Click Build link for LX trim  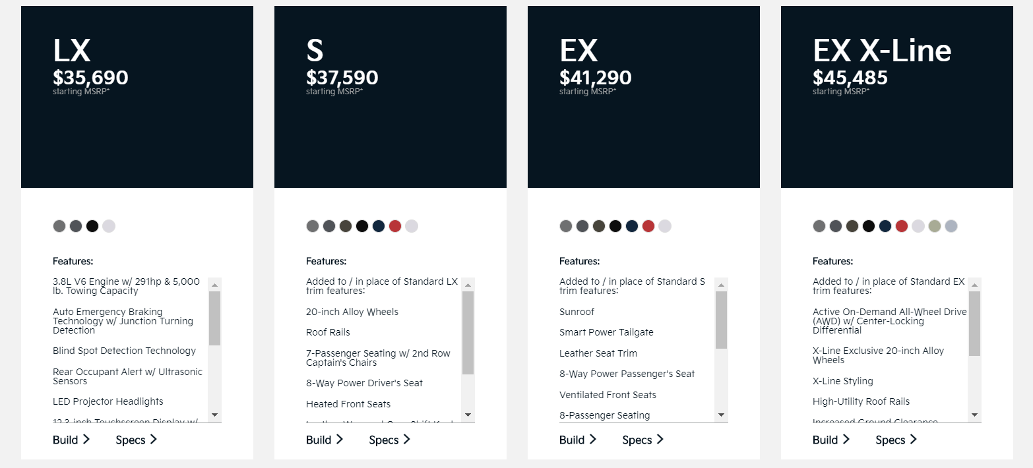[71, 440]
